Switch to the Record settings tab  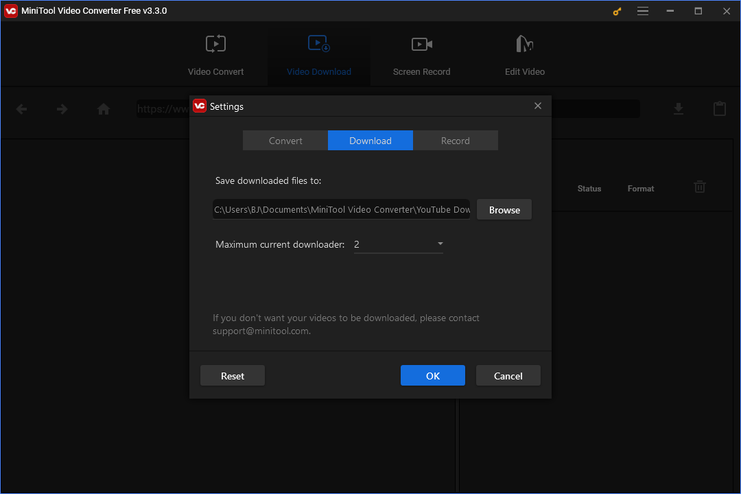pyautogui.click(x=455, y=140)
